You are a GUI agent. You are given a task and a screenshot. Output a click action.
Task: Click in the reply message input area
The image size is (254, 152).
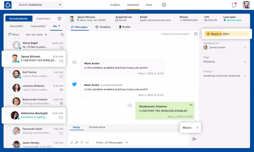pyautogui.click(x=129, y=136)
